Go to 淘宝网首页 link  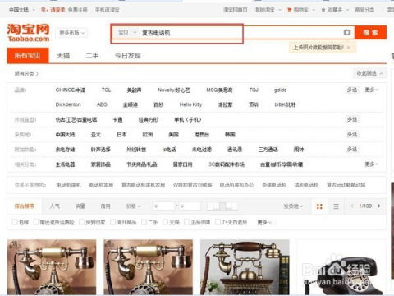coord(236,10)
